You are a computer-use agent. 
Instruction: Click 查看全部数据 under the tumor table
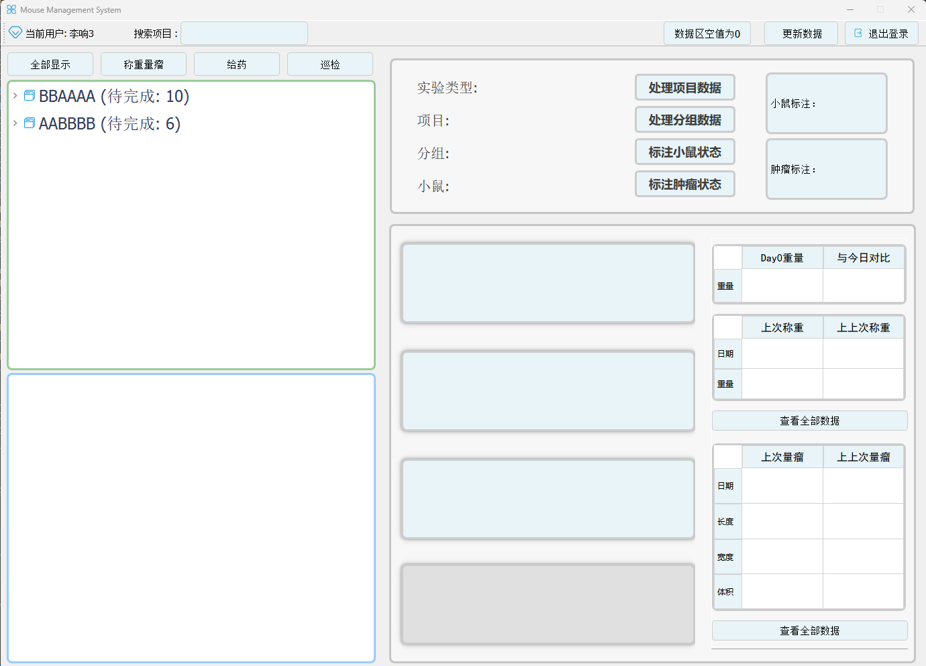[810, 630]
